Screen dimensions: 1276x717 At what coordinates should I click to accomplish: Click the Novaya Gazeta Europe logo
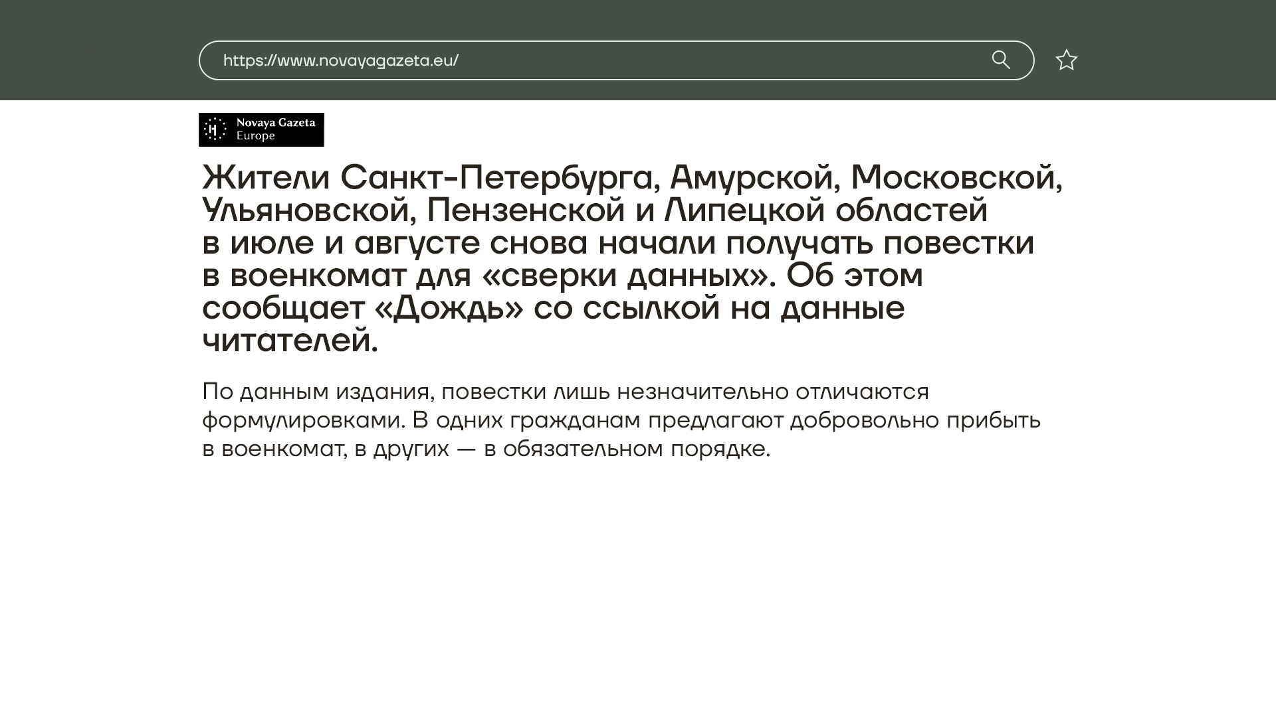[x=261, y=129]
